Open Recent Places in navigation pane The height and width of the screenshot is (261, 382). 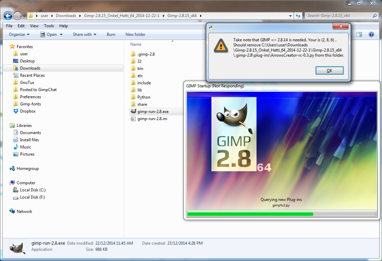click(x=32, y=75)
